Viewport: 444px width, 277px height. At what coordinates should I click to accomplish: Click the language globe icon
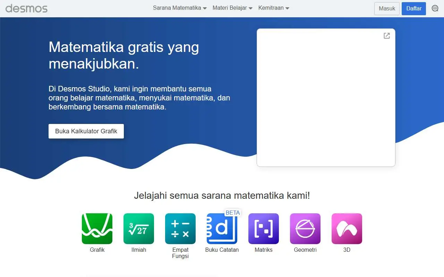pos(435,8)
